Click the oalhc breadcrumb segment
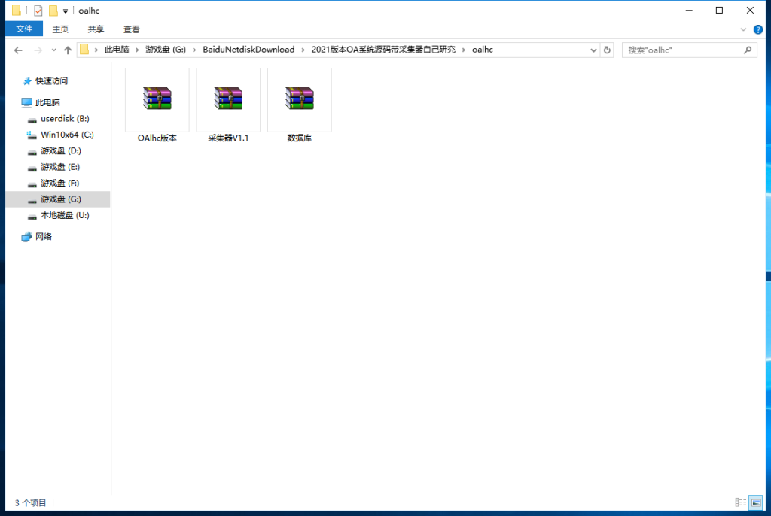Screen dimensions: 771x516 click(x=483, y=50)
